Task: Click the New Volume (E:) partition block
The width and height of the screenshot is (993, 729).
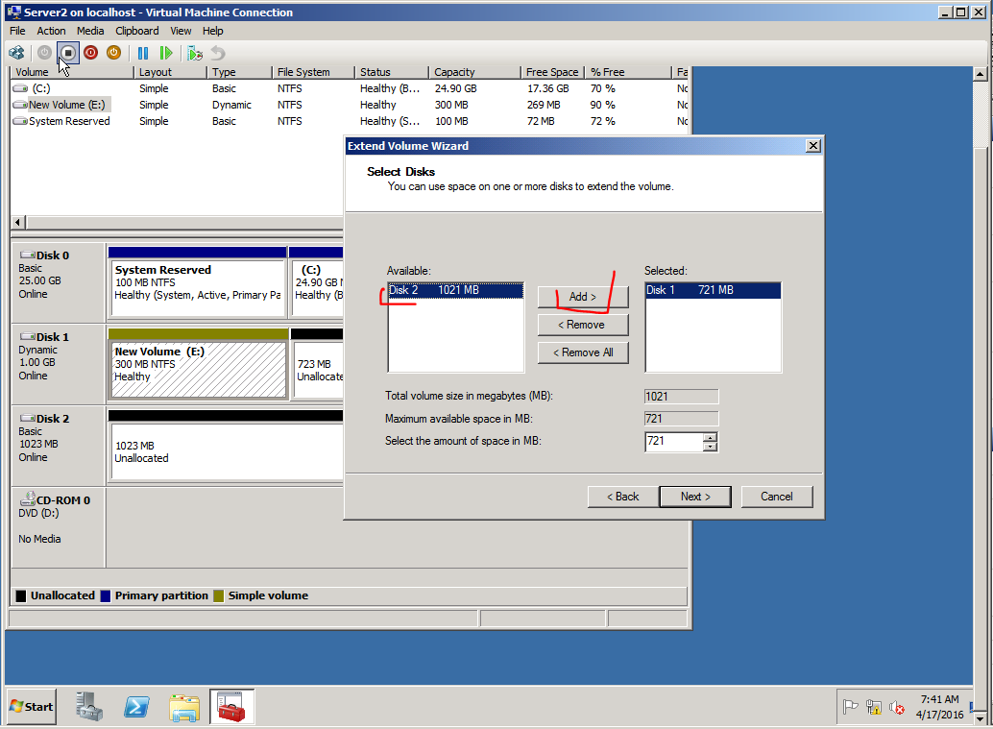Action: (198, 364)
